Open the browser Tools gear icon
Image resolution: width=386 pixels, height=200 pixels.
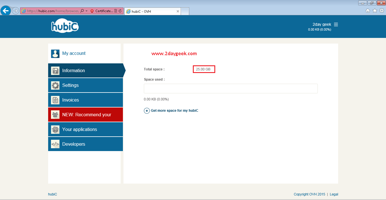click(382, 11)
